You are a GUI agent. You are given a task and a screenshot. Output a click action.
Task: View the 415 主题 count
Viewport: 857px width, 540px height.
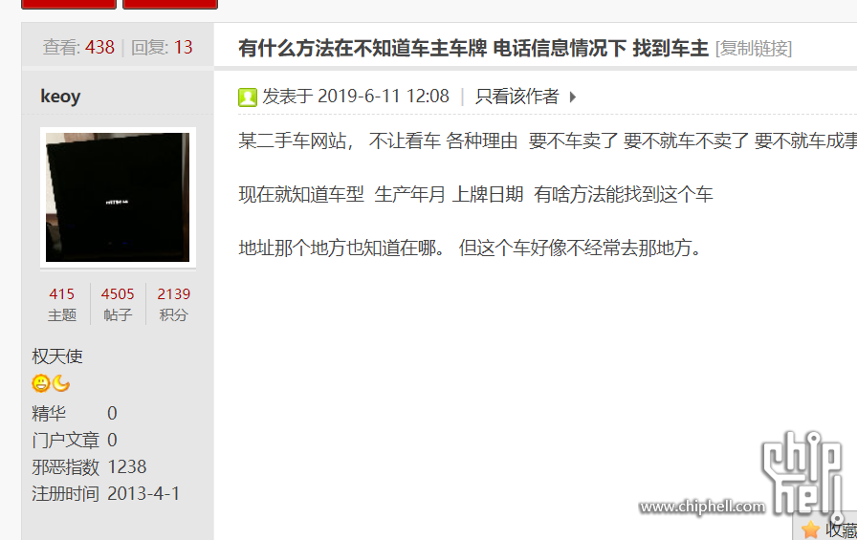click(62, 304)
